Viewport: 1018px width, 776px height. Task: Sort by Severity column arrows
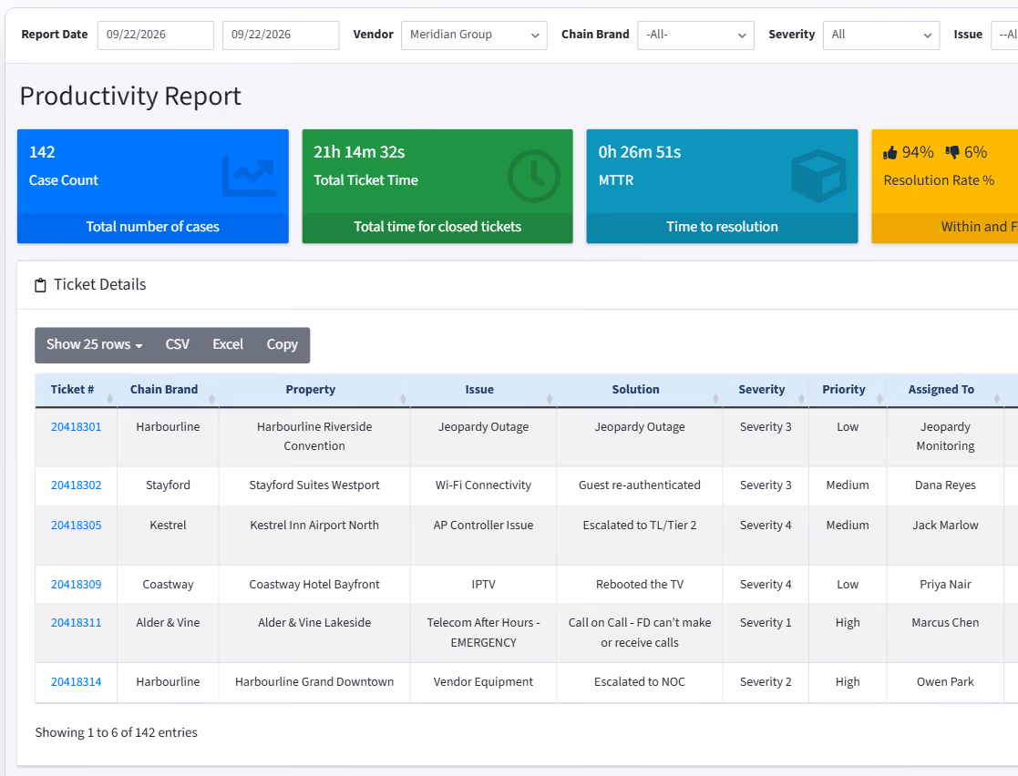(x=802, y=398)
